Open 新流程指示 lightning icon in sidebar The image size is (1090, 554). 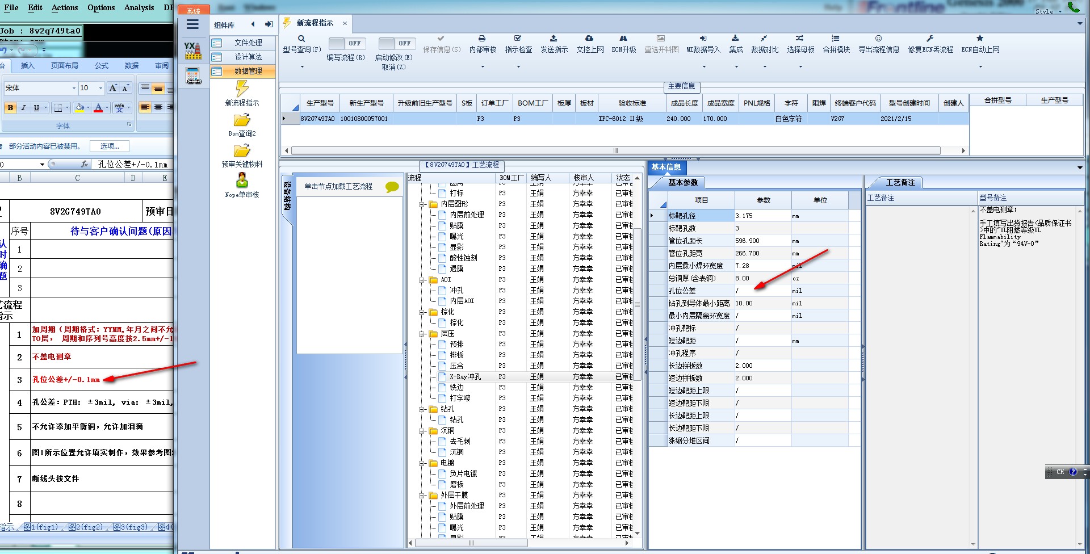(x=242, y=89)
